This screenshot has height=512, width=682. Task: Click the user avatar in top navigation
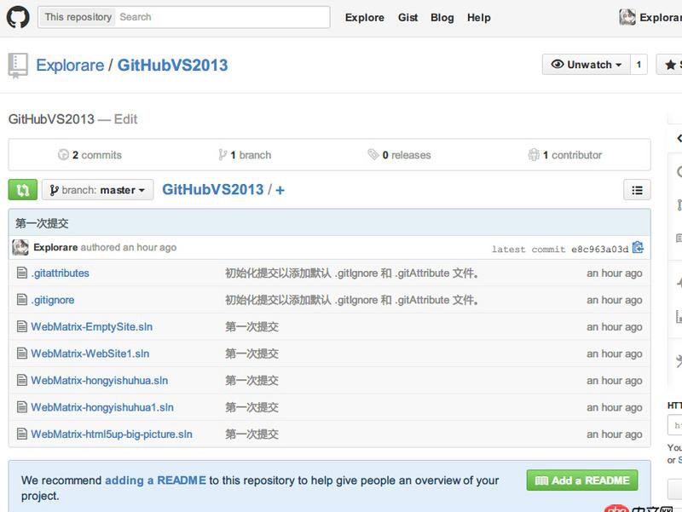[627, 17]
